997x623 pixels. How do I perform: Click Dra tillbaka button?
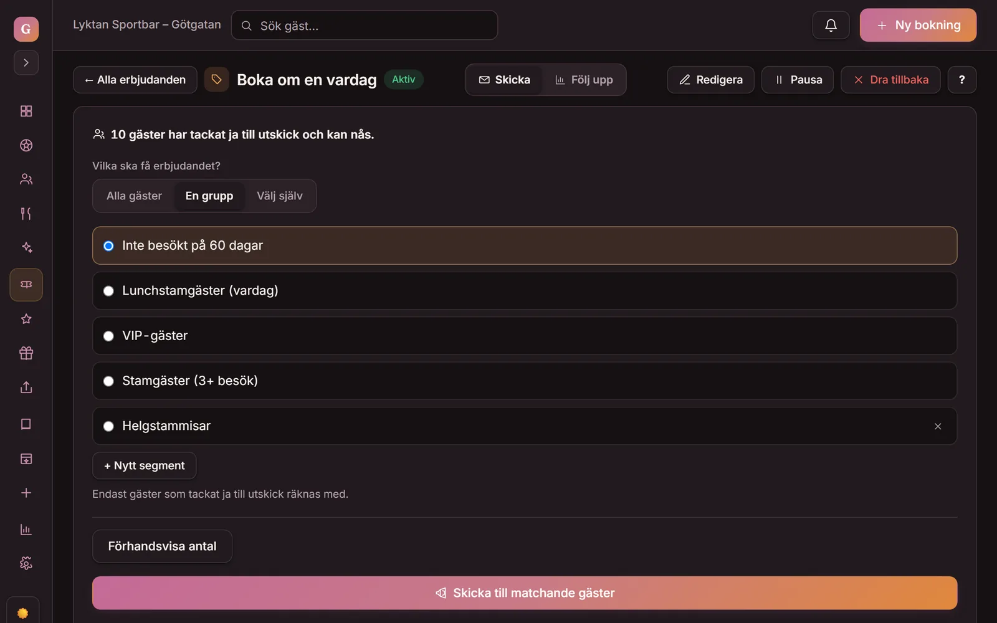[x=890, y=80]
